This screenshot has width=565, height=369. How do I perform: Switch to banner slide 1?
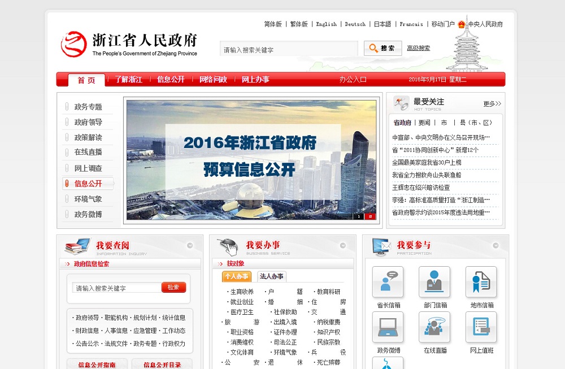tap(359, 216)
